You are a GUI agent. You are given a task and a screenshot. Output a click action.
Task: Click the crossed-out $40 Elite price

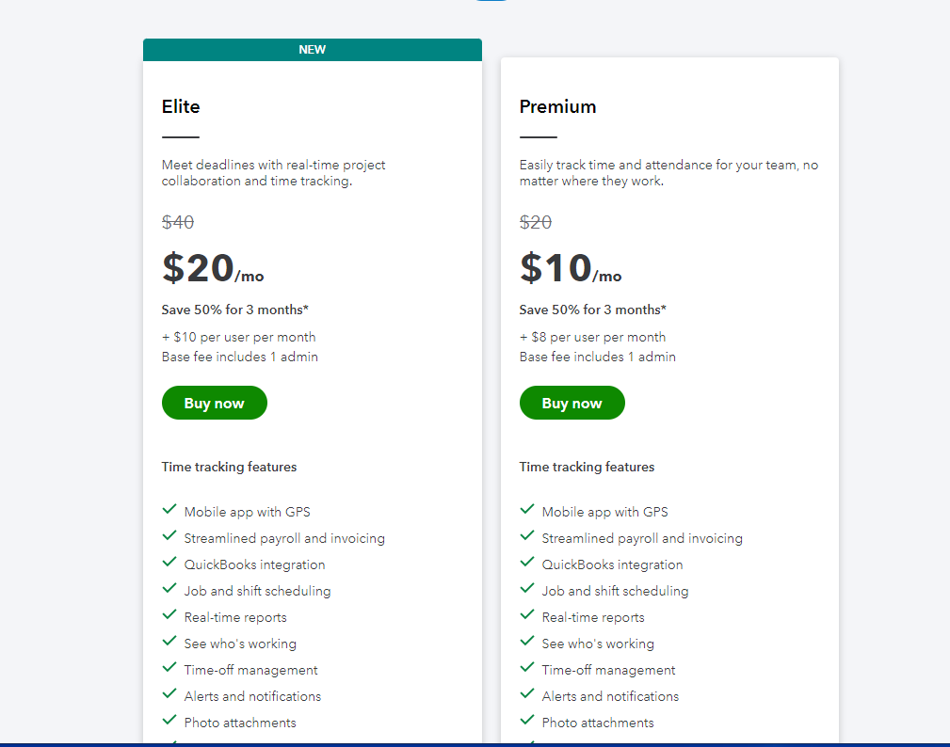pyautogui.click(x=178, y=222)
